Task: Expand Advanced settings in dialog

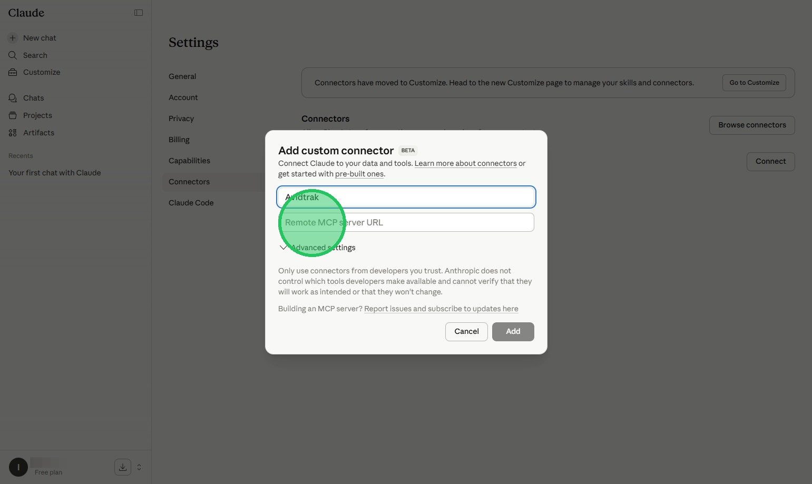Action: click(x=318, y=248)
